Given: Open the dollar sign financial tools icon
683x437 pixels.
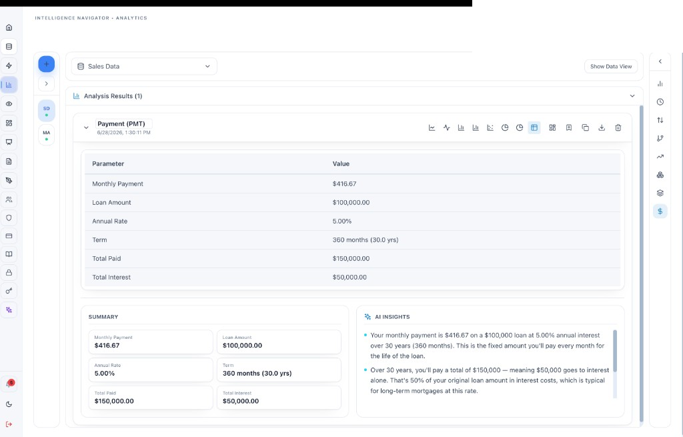Looking at the screenshot, I should (660, 211).
